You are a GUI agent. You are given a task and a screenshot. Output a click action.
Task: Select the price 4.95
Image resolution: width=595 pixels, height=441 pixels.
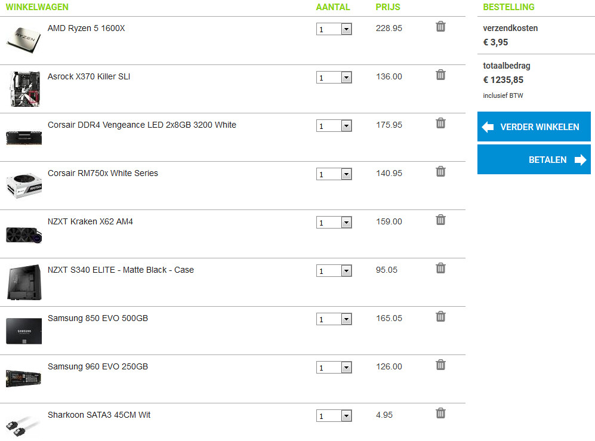[384, 415]
